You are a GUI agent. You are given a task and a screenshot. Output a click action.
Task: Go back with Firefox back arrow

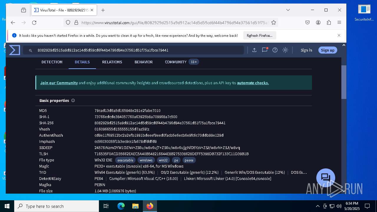pos(13,22)
